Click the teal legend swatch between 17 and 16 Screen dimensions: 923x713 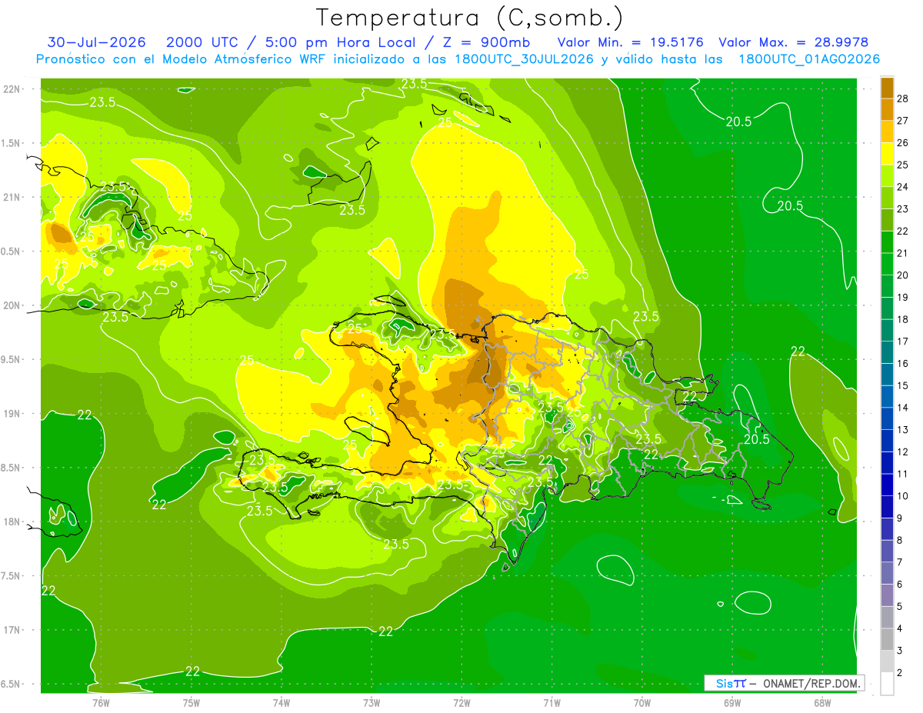887,352
